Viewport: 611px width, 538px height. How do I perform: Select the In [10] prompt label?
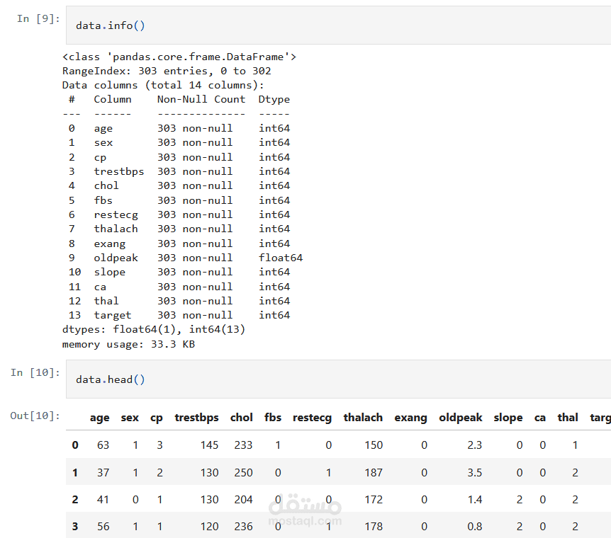pyautogui.click(x=35, y=372)
